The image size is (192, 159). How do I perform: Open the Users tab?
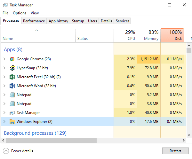(x=92, y=21)
